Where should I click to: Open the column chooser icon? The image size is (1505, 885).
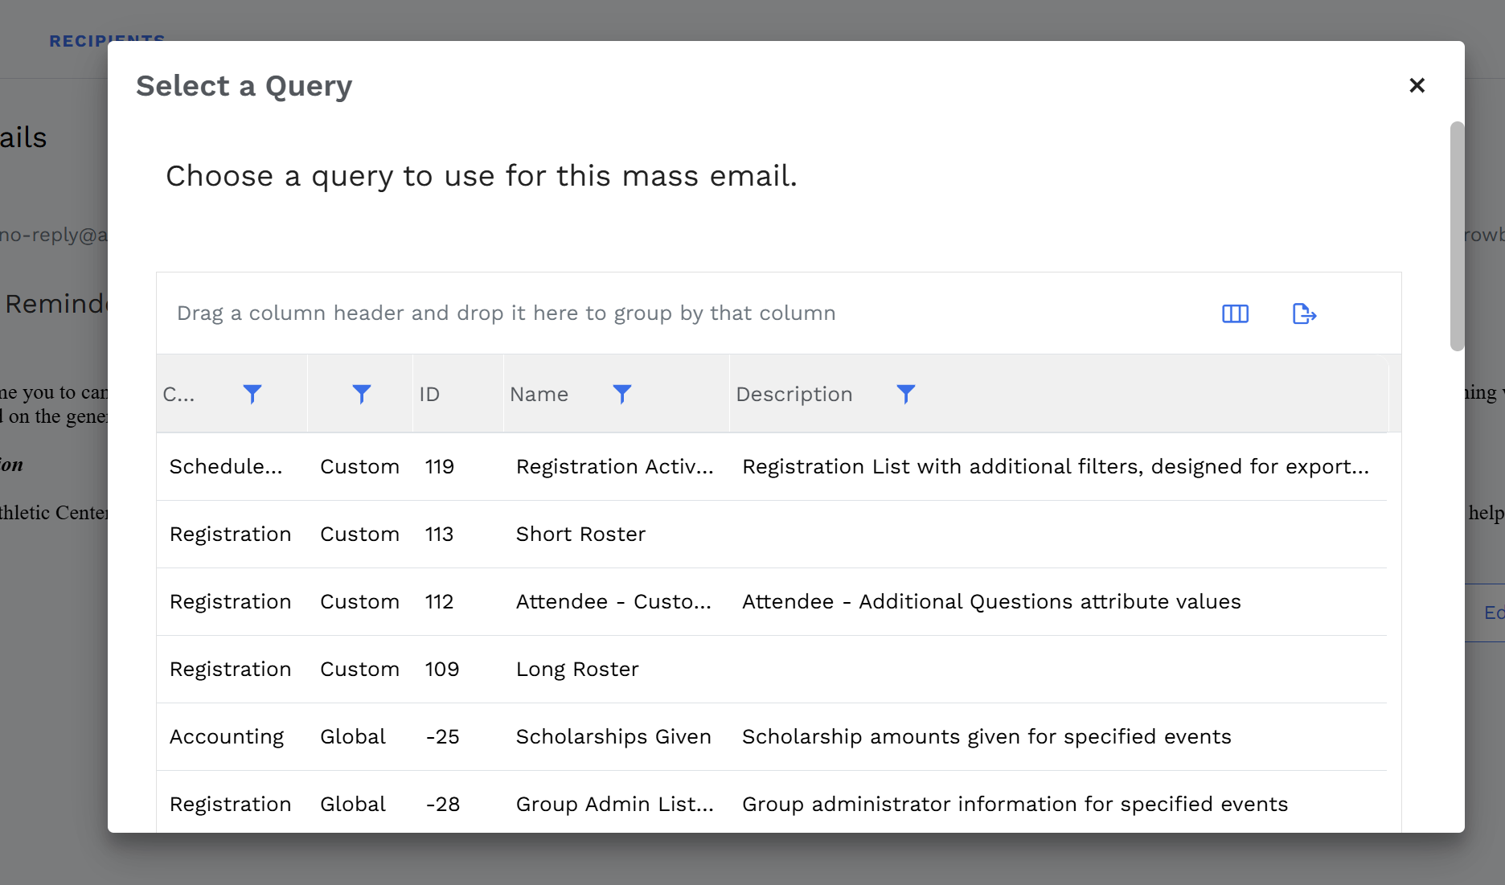click(1235, 313)
